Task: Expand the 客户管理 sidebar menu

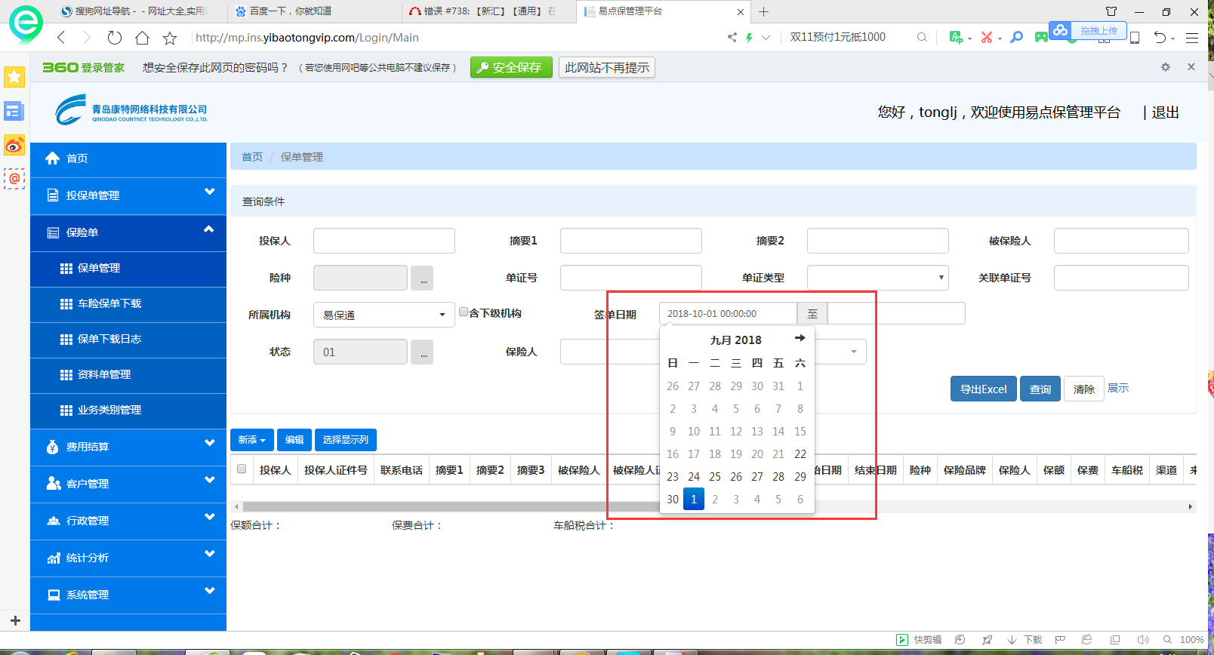Action: pyautogui.click(x=128, y=484)
